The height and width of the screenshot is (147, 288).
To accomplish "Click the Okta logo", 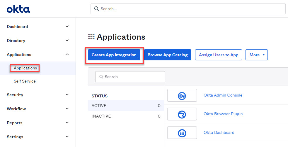I will tap(18, 9).
